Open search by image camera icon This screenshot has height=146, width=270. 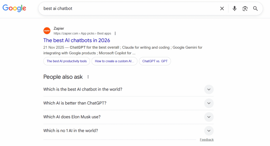pos(245,8)
